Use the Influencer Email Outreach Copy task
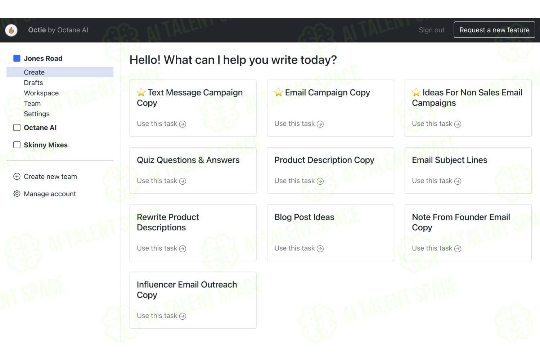 point(161,316)
